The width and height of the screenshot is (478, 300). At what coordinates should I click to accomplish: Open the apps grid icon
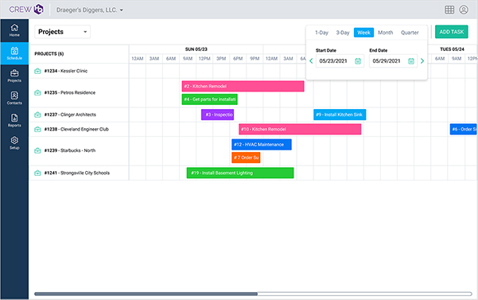click(x=449, y=10)
